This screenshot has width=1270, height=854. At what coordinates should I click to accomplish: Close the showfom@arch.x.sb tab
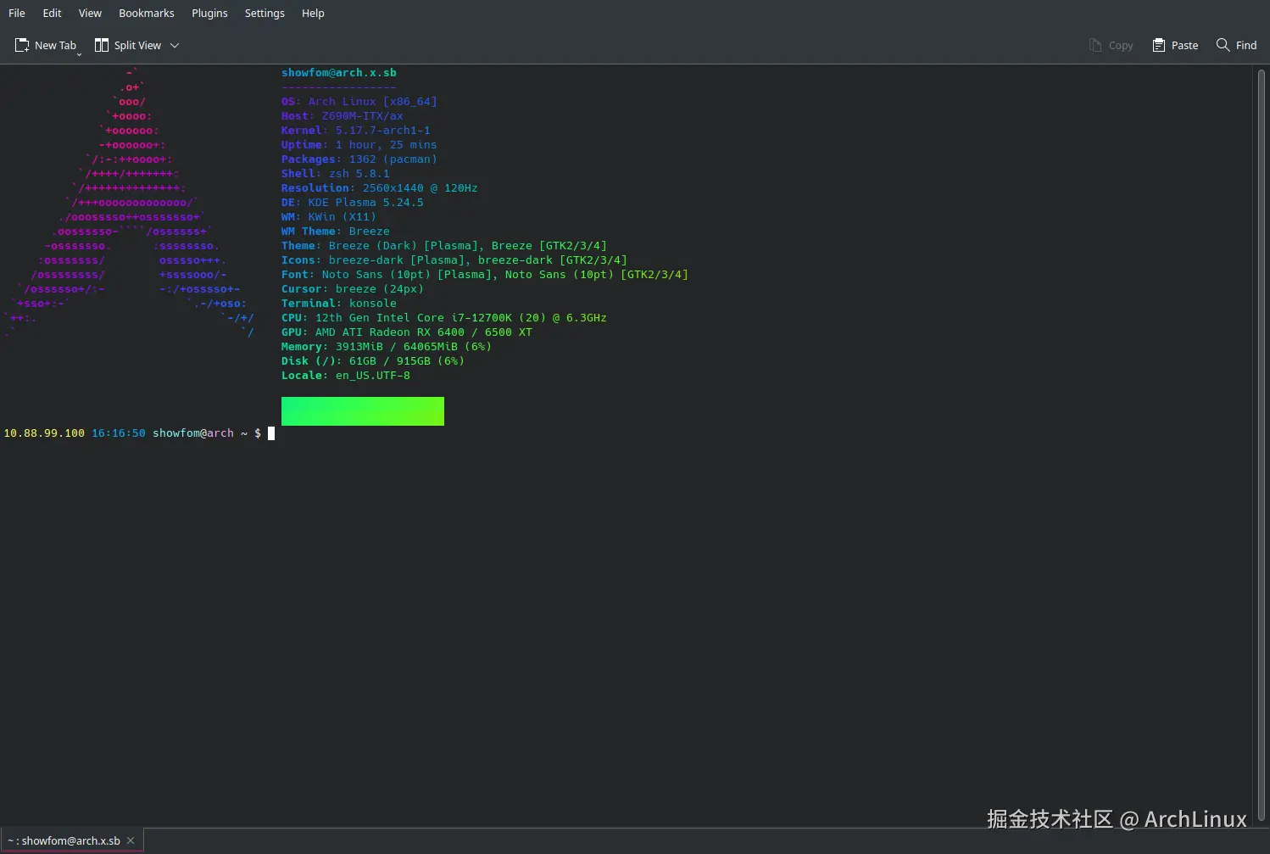pos(131,840)
